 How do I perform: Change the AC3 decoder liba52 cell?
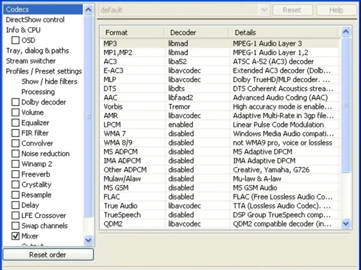(x=198, y=62)
